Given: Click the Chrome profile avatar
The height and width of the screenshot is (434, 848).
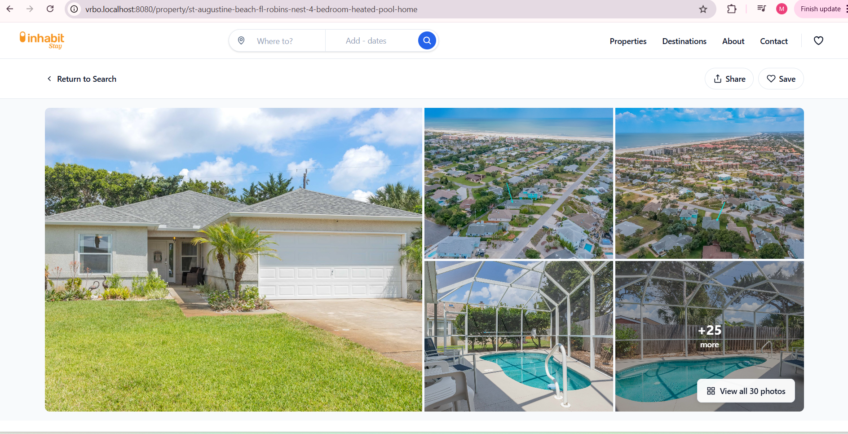Looking at the screenshot, I should (782, 9).
